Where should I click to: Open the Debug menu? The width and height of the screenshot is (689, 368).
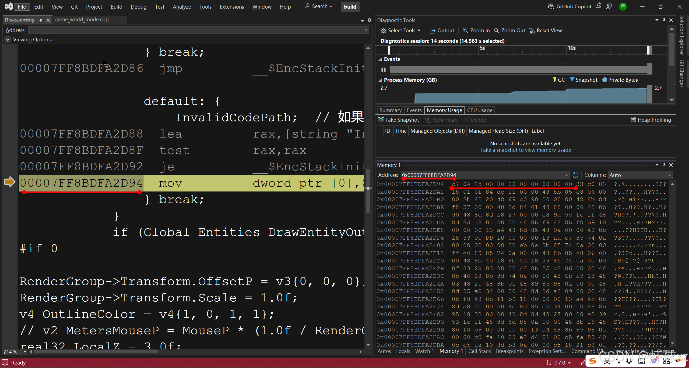coord(138,7)
